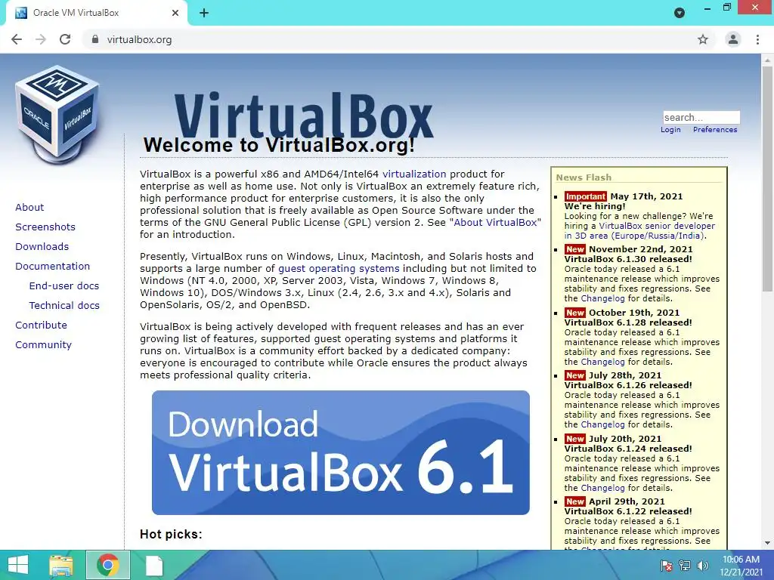Open the Windows Start button
Screen dimensions: 774x580
tap(18, 565)
